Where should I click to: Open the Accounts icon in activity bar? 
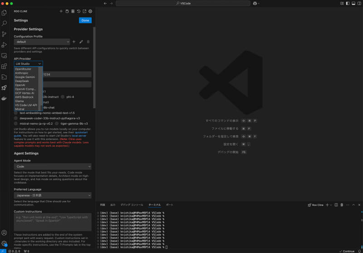(x=4, y=233)
